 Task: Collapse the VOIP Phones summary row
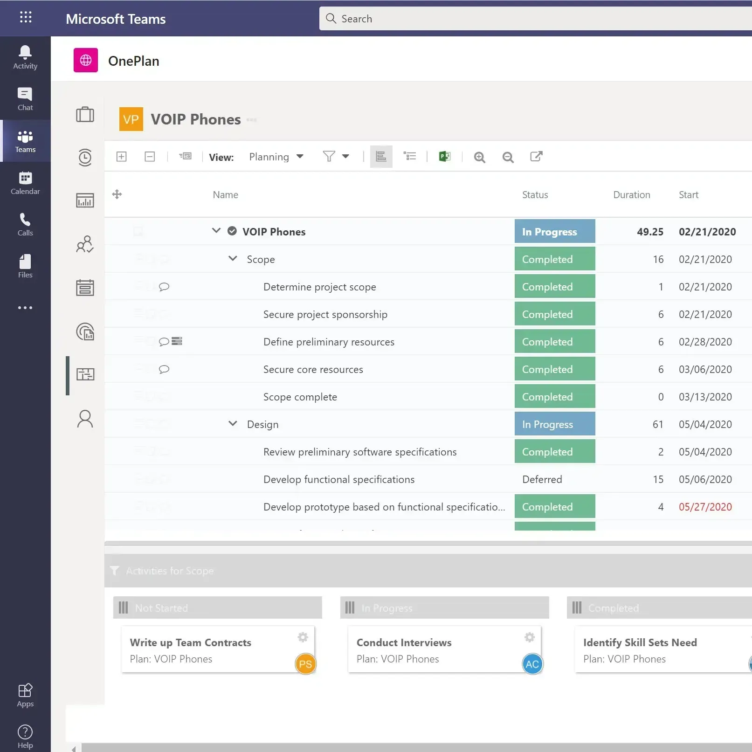coord(216,230)
